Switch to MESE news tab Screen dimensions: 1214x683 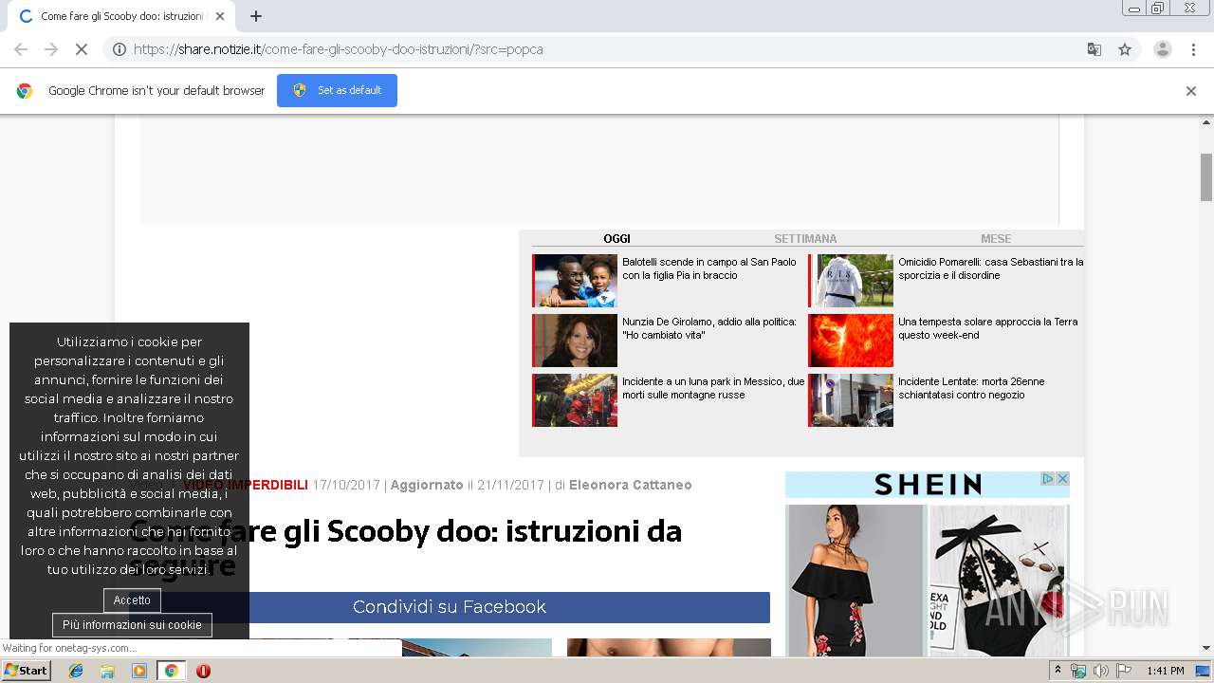pos(996,239)
